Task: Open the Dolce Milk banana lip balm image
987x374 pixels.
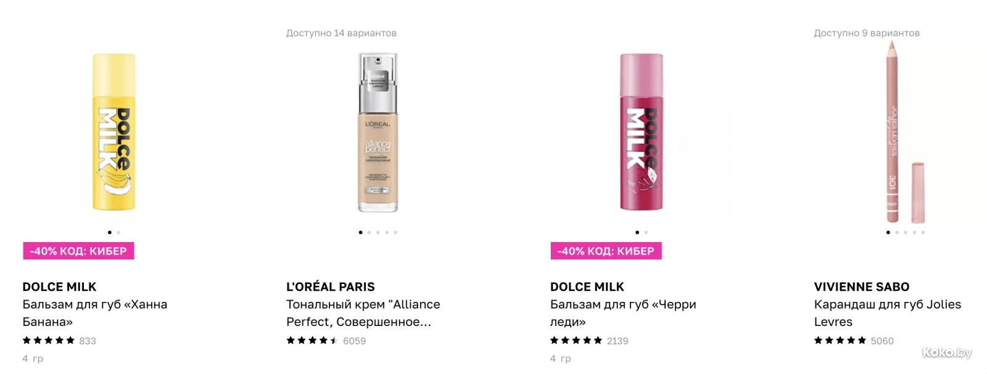Action: (114, 132)
